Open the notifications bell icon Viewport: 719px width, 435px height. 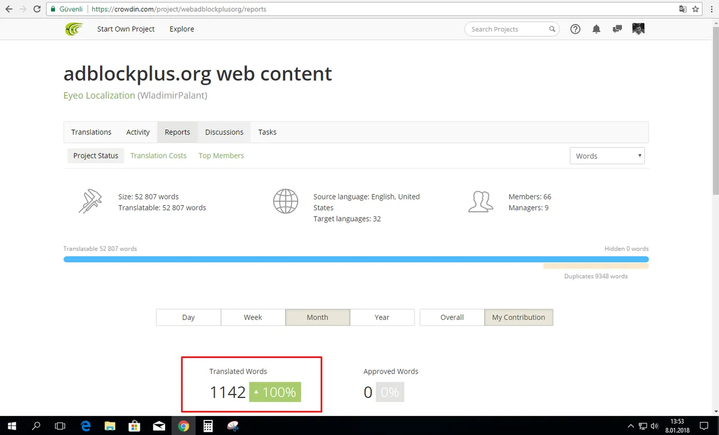[597, 29]
